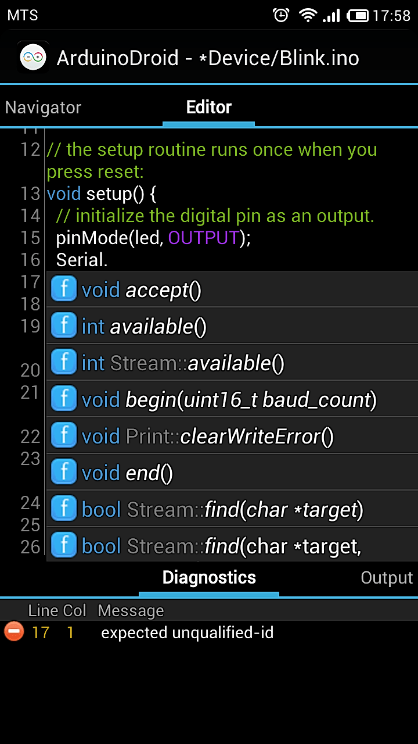The width and height of the screenshot is (418, 744).
Task: Switch to the Navigator tab
Action: tap(43, 108)
